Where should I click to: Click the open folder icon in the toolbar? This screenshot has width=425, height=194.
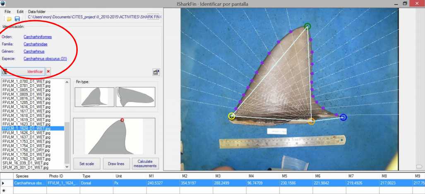click(x=9, y=19)
